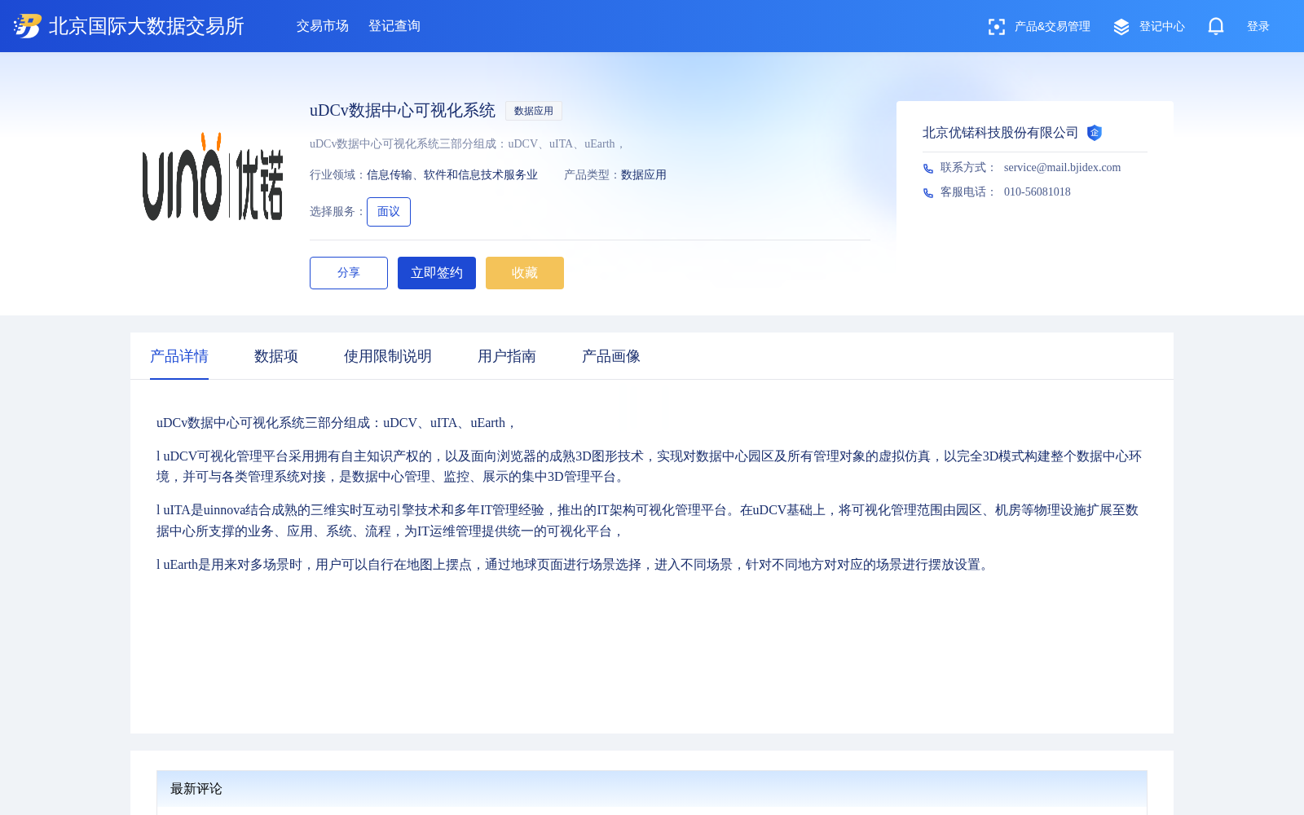Viewport: 1304px width, 815px height.
Task: Click the 最新评论 section header
Action: click(652, 789)
